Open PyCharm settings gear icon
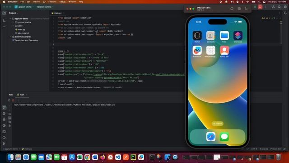The width and height of the screenshot is (289, 163). click(x=285, y=7)
